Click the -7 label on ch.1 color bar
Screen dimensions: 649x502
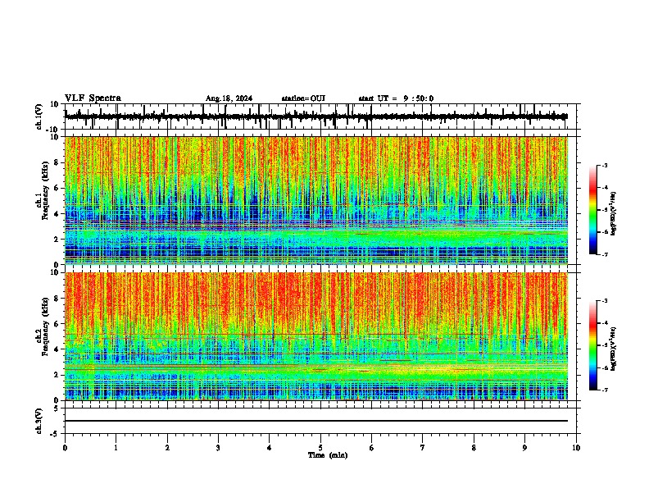pos(605,254)
